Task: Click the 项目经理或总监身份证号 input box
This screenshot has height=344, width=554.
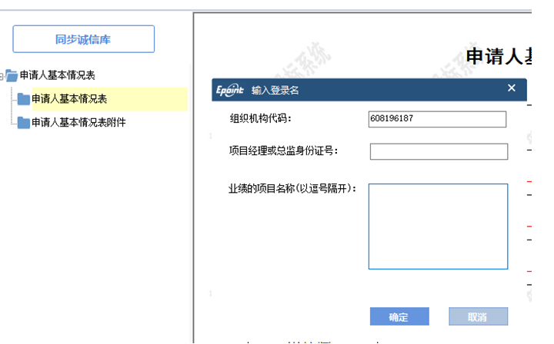Action: tap(439, 151)
